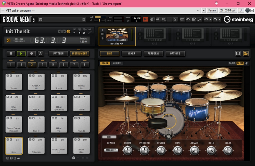
Task: Switch pads to INSTRUMENT mode
Action: (80, 54)
